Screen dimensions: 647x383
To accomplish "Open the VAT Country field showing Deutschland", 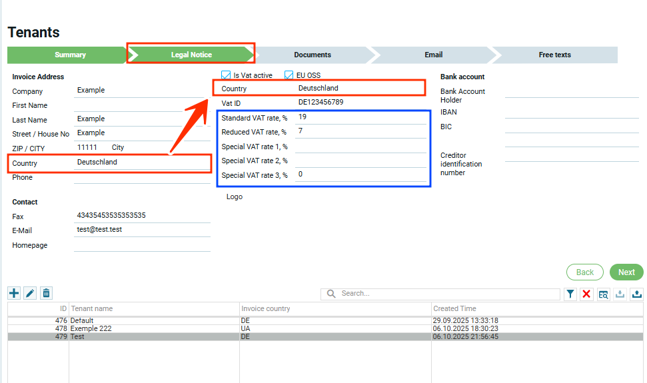I will click(358, 89).
